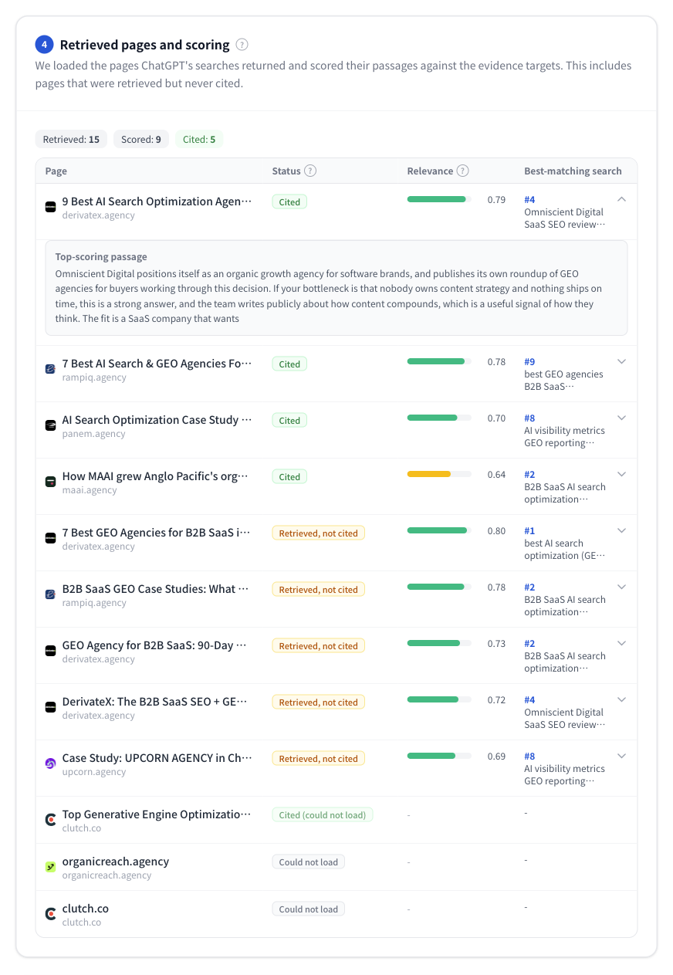
Task: Expand AI Search Optimization Case Study row
Action: click(x=622, y=418)
